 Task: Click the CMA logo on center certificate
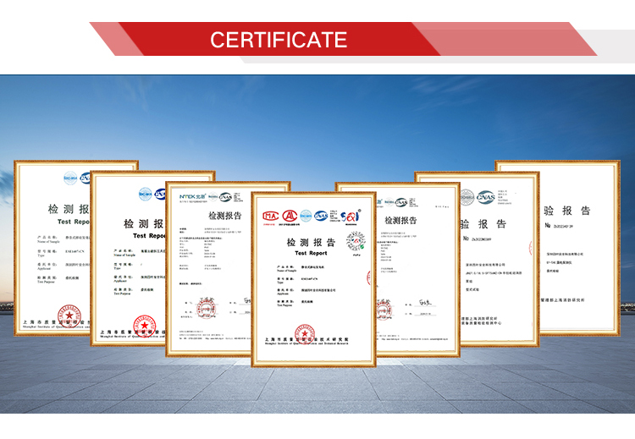269,216
